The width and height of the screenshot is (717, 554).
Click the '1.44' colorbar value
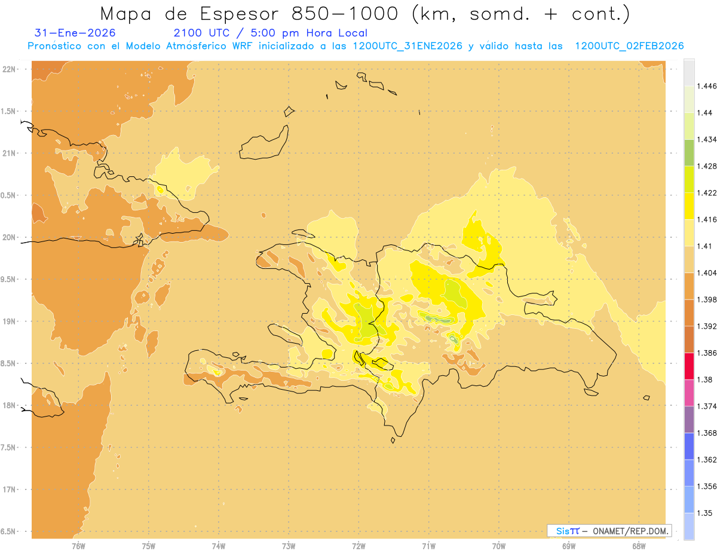[x=704, y=113]
